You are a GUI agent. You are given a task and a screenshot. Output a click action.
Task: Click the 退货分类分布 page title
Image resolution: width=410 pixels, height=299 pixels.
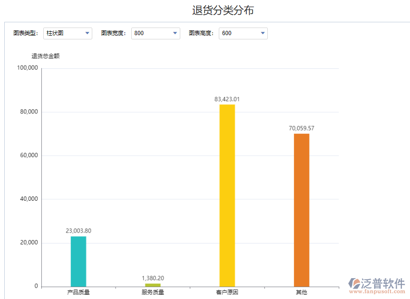223,9
